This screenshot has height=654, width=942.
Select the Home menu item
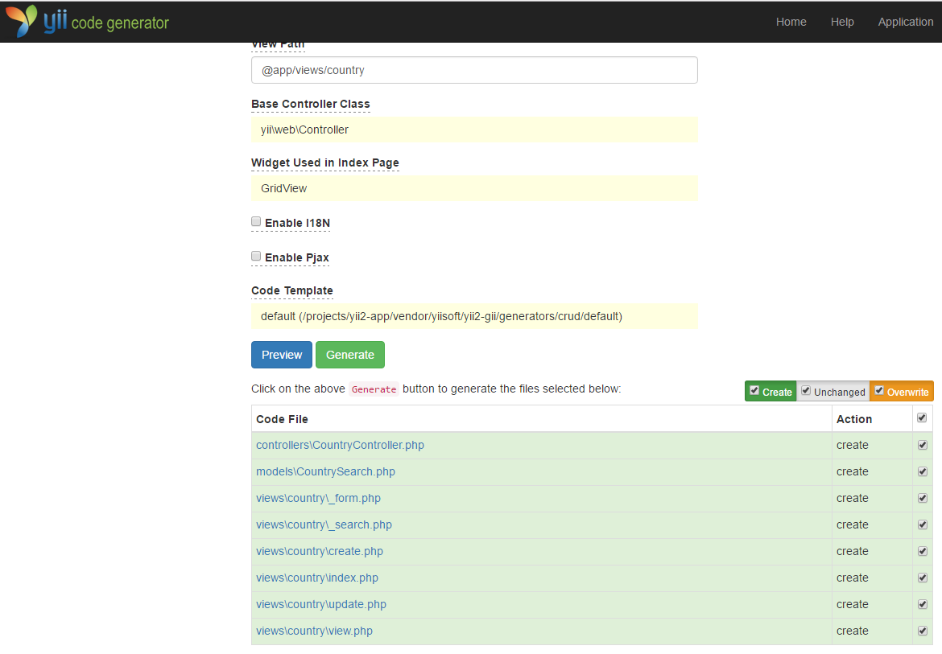coord(791,22)
